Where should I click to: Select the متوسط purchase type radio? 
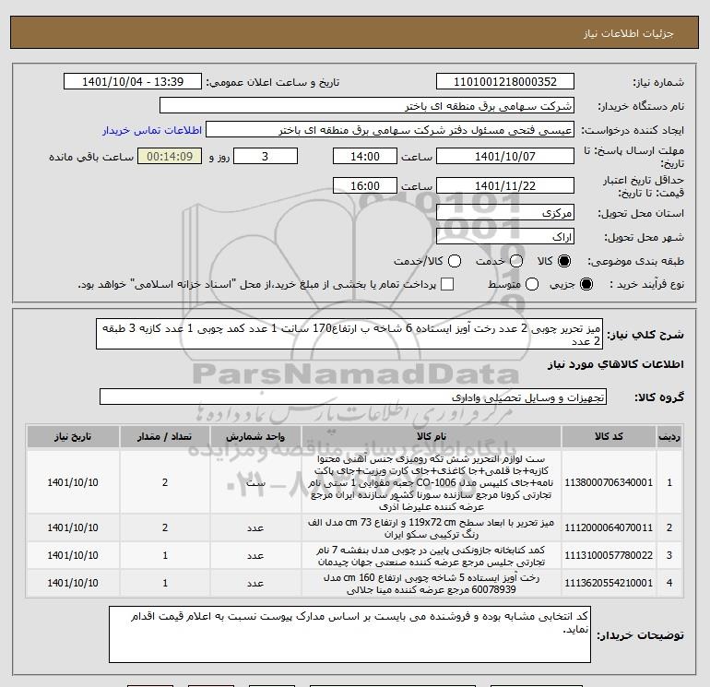point(532,284)
